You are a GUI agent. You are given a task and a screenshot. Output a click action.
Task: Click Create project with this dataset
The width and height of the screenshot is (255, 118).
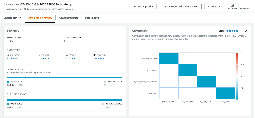click(x=180, y=6)
